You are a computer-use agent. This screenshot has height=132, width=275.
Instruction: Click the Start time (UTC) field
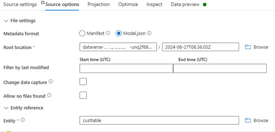126,68
